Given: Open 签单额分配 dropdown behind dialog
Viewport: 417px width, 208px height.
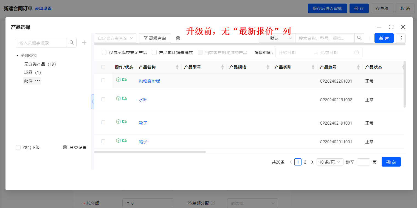Looking at the screenshot, I should pyautogui.click(x=253, y=203).
